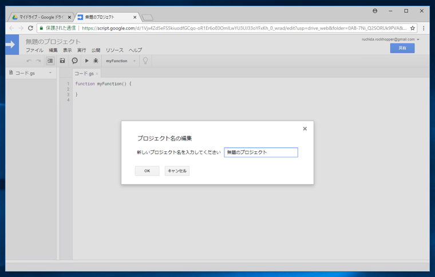Click the lightbulb icon in toolbar
Image resolution: width=435 pixels, height=277 pixels.
point(145,61)
